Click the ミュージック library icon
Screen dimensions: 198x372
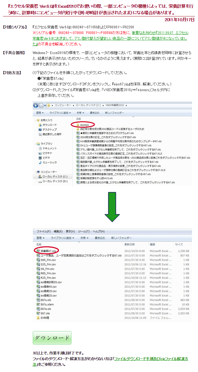(x=40, y=162)
